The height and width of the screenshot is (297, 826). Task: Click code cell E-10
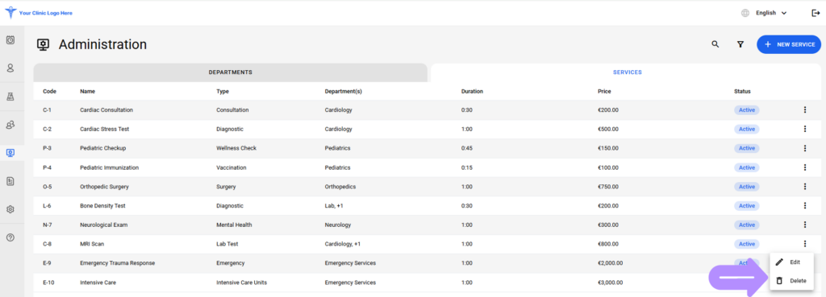click(48, 282)
